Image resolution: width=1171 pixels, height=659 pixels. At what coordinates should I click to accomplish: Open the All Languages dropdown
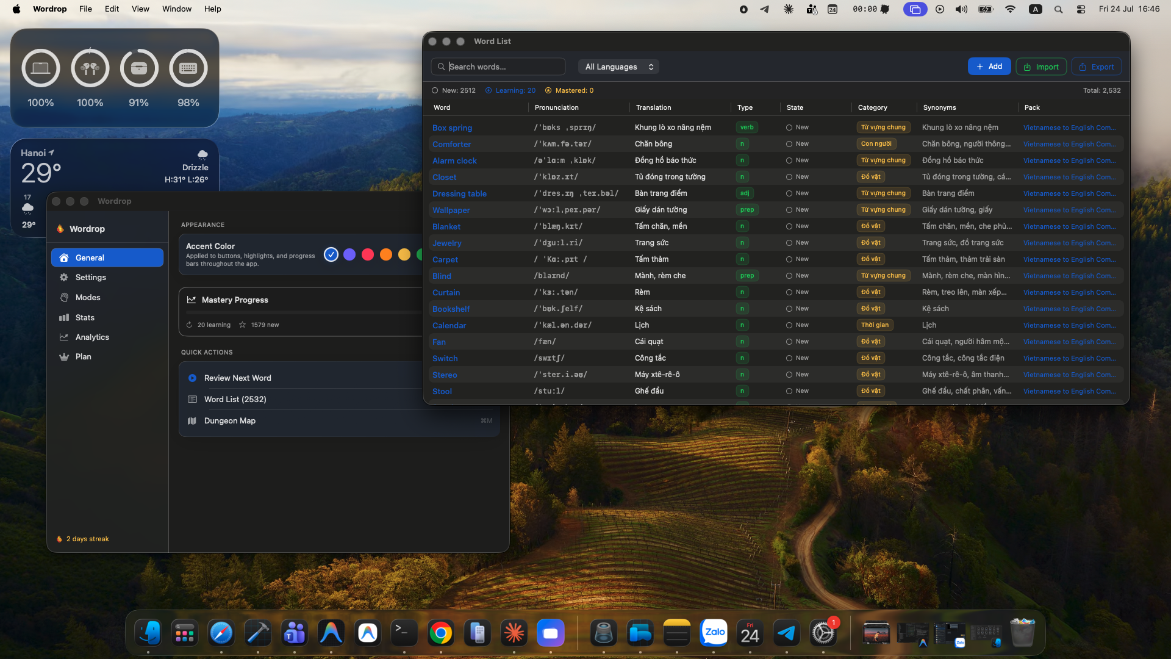(x=618, y=67)
